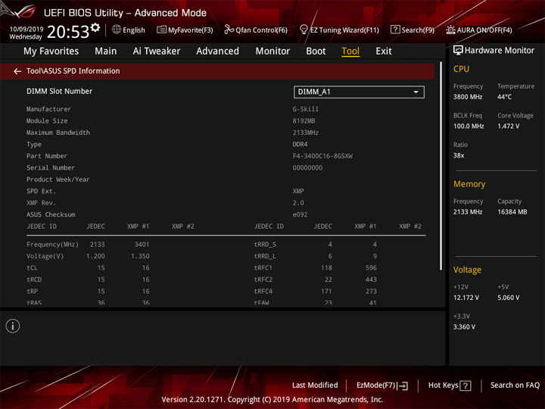The height and width of the screenshot is (409, 545).
Task: Open the Advanced tab
Action: tap(217, 52)
